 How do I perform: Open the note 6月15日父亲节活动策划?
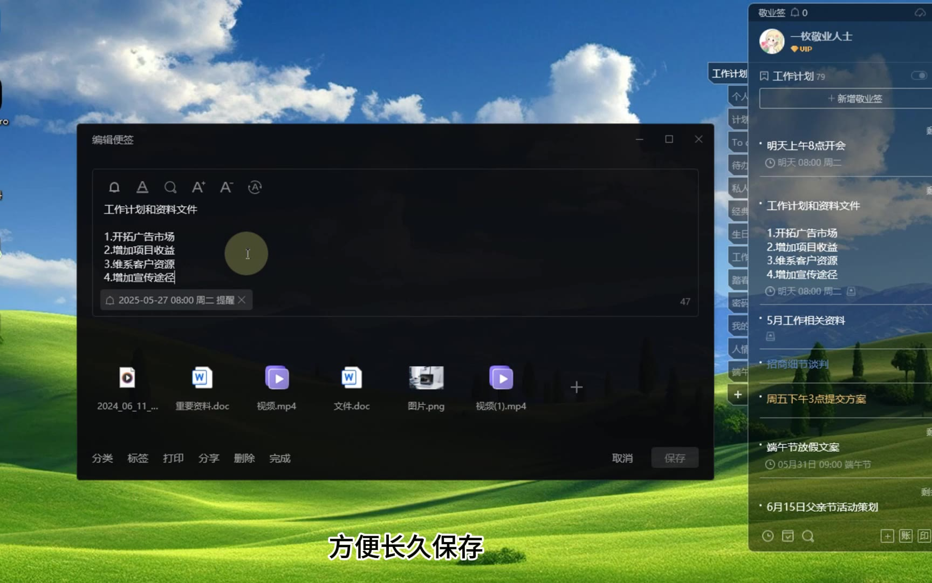(x=822, y=507)
